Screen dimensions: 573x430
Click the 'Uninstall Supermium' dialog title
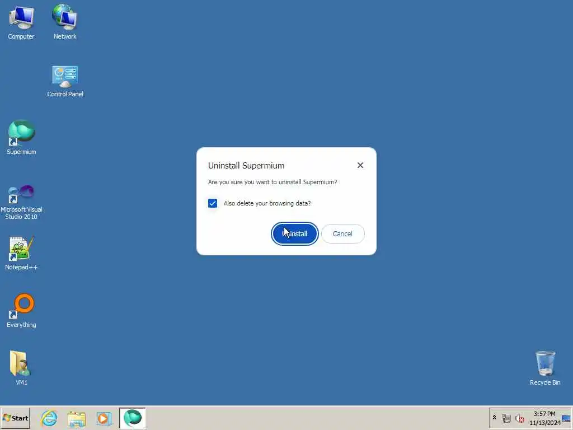click(246, 166)
